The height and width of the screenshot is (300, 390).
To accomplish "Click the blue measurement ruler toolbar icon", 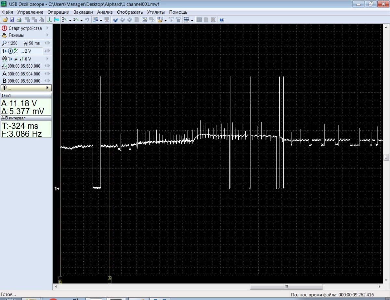I will click(x=57, y=20).
